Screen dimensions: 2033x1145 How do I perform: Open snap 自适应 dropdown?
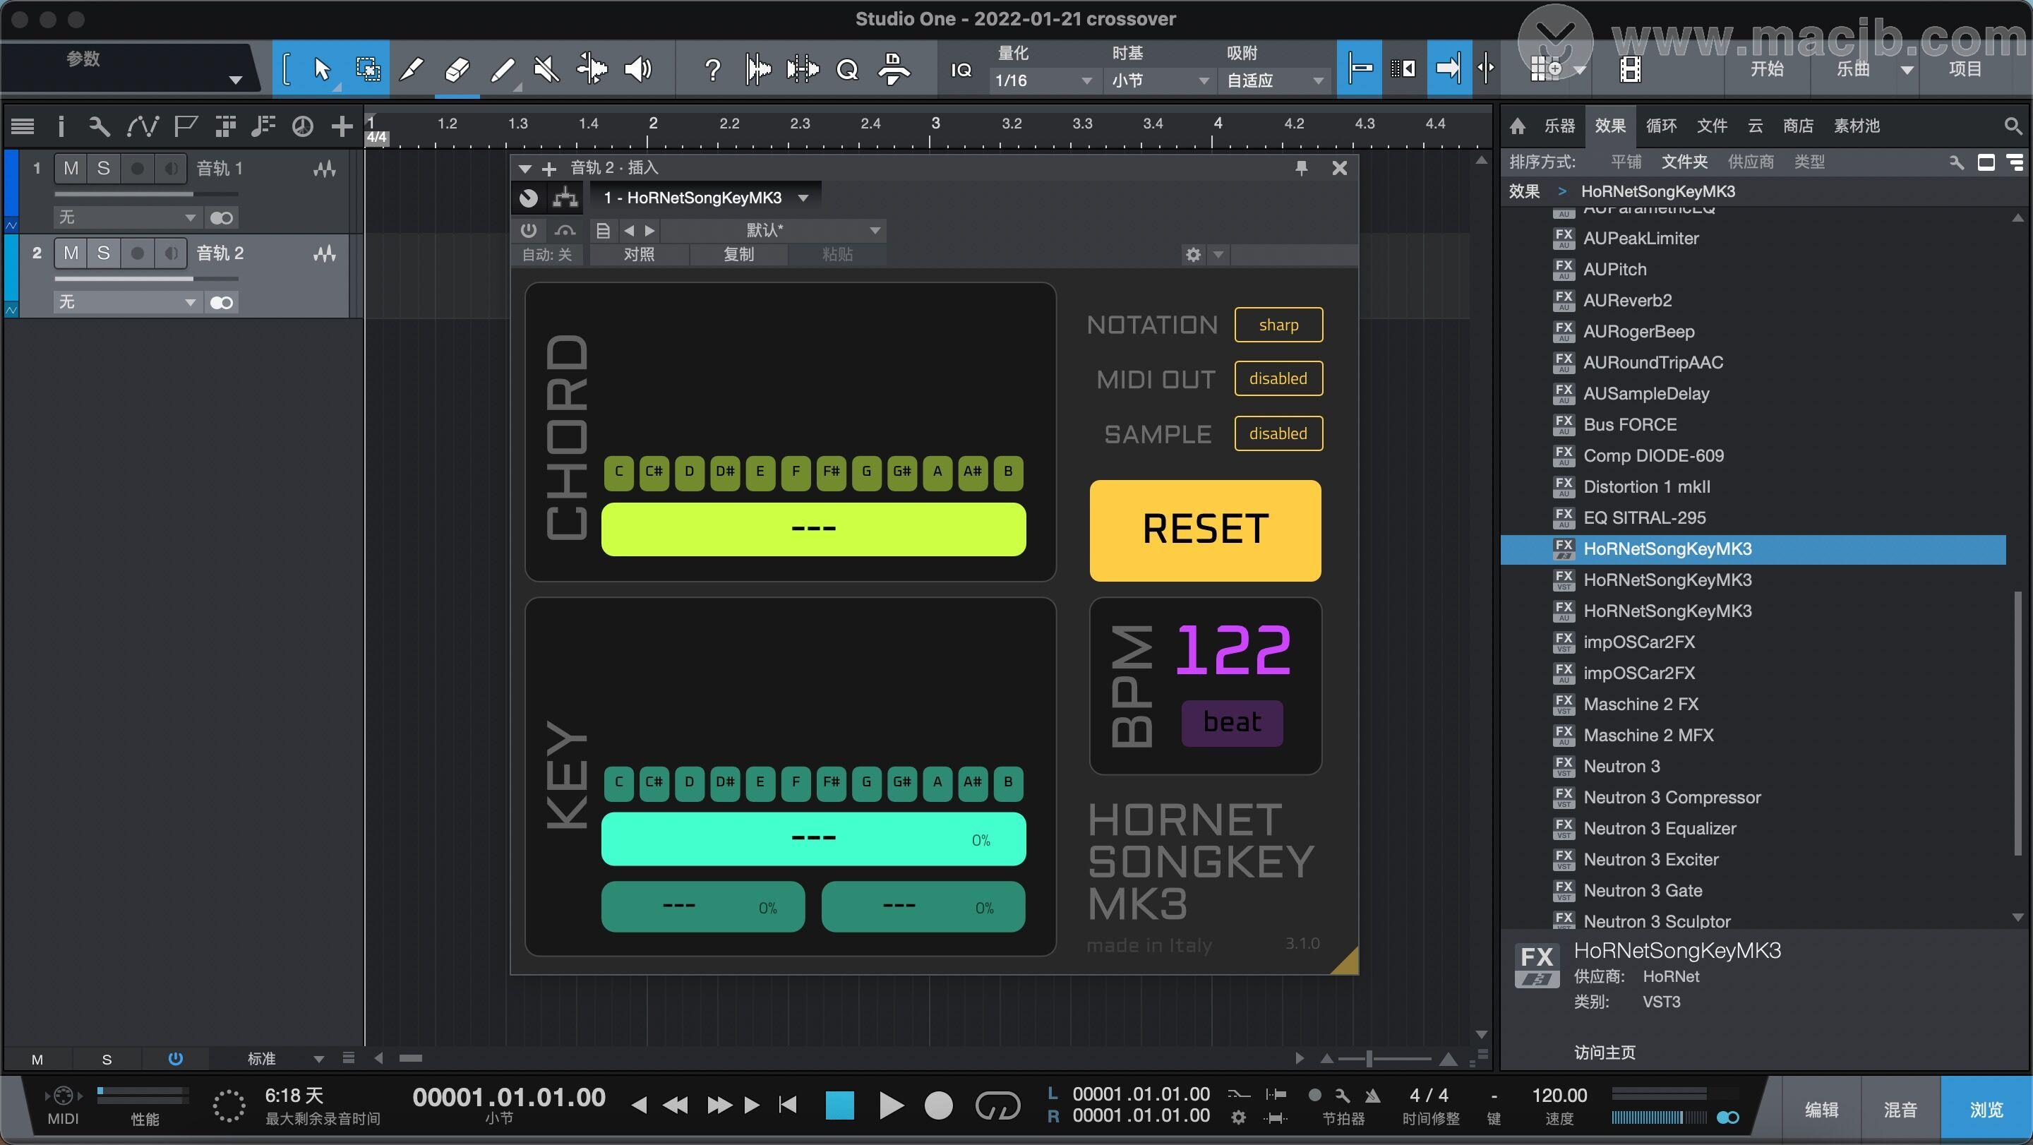click(1275, 80)
